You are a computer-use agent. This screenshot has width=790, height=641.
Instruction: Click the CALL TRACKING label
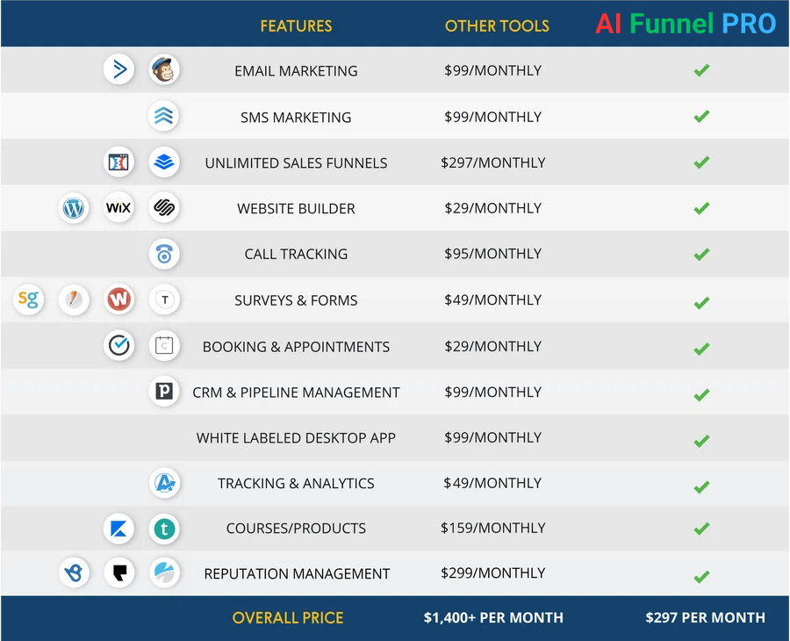(x=297, y=254)
